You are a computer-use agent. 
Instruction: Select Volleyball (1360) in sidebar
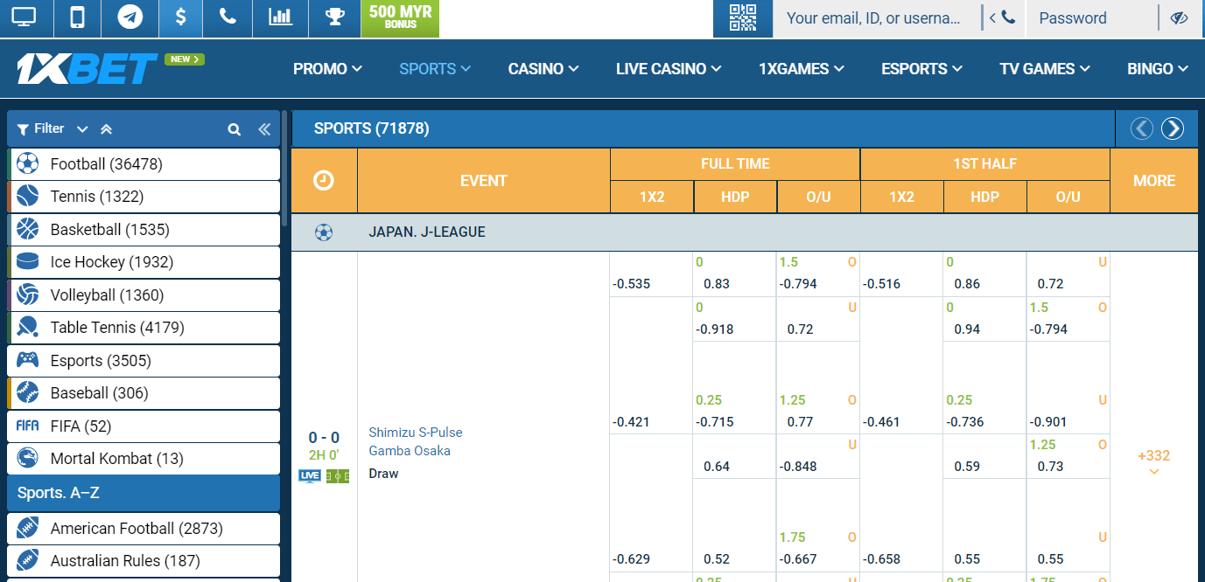point(144,295)
